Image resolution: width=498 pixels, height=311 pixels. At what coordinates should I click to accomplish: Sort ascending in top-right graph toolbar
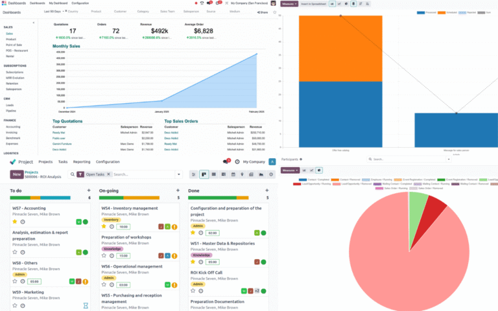tap(368, 4)
